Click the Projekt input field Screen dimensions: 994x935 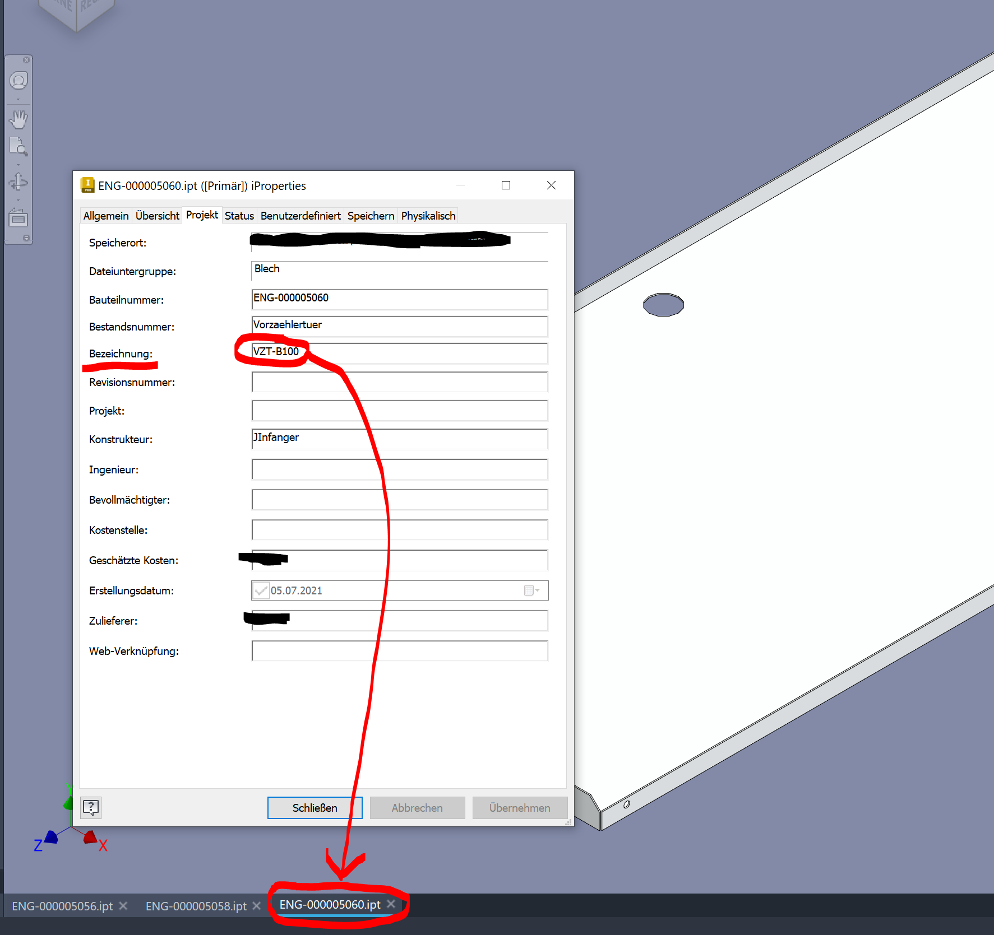tap(400, 411)
